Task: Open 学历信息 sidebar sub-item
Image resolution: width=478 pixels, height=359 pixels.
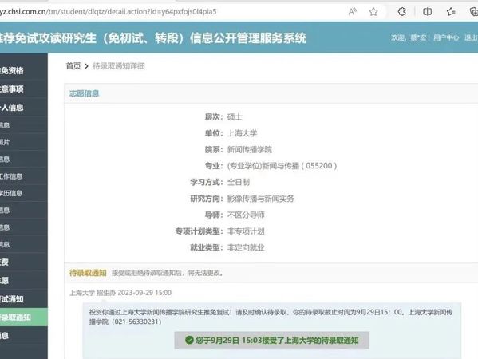Action: tap(24, 193)
